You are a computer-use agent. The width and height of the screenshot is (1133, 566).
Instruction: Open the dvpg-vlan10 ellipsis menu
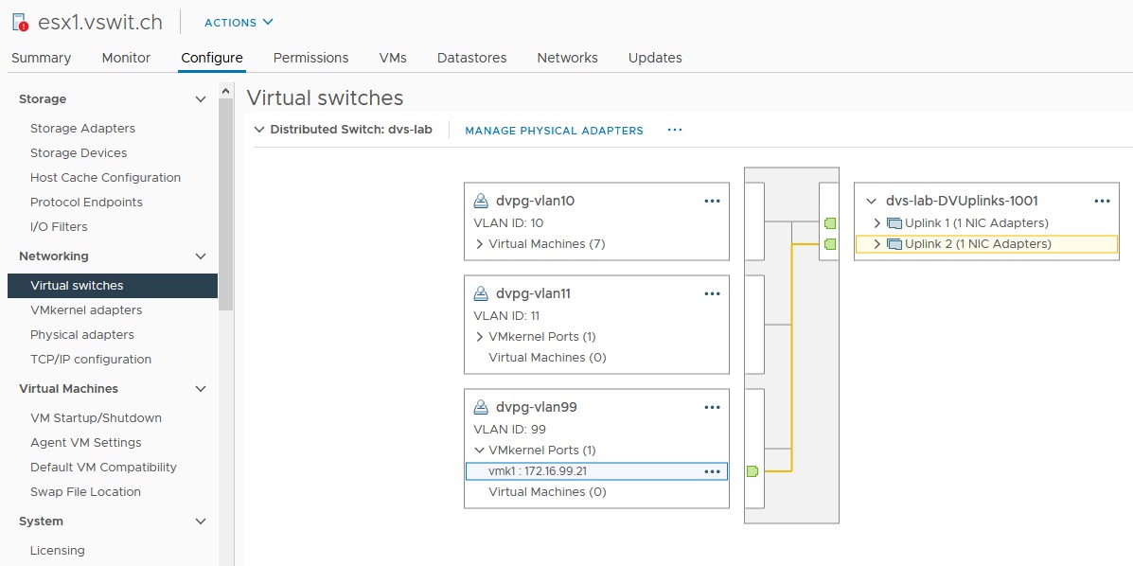click(x=713, y=201)
